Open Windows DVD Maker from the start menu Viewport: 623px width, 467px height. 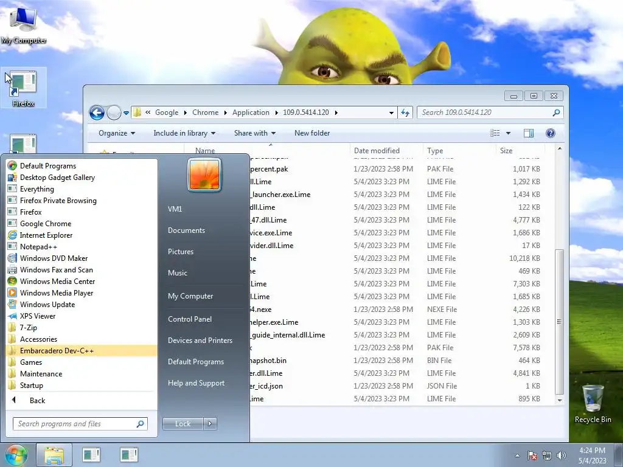click(x=54, y=258)
